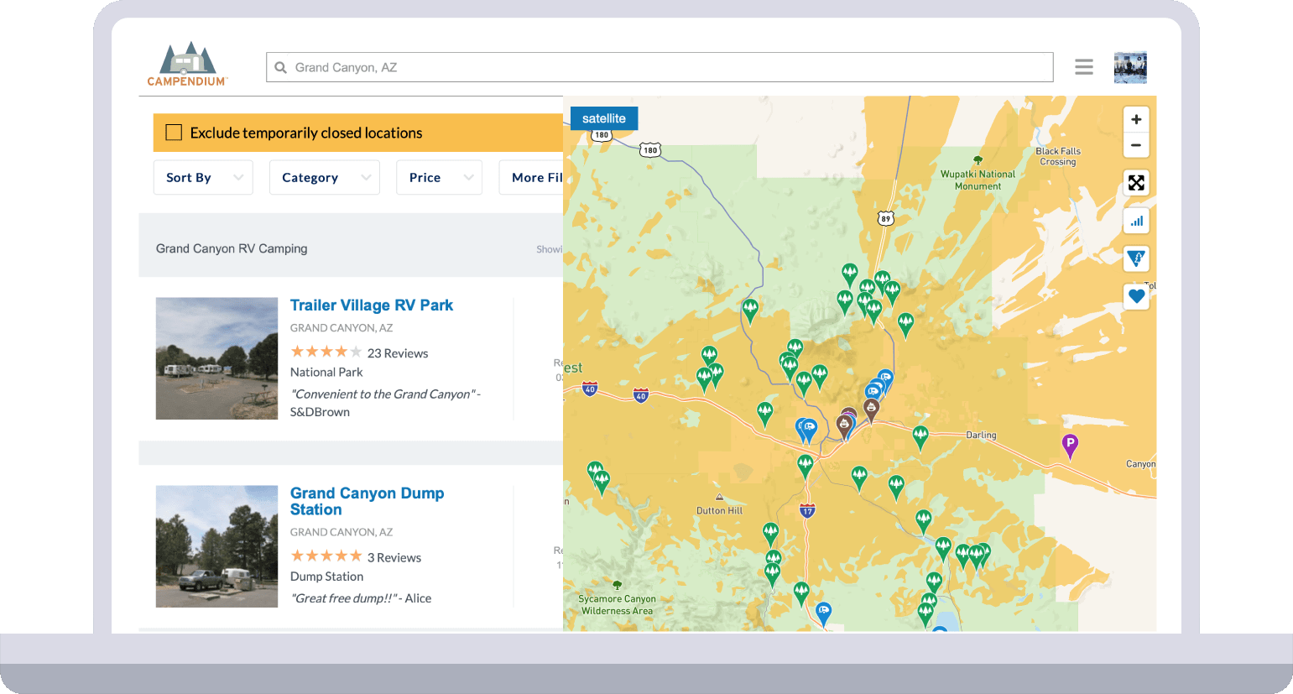
Task: Click the Sycamore Canyon Wilderness tree icon
Action: 618,586
